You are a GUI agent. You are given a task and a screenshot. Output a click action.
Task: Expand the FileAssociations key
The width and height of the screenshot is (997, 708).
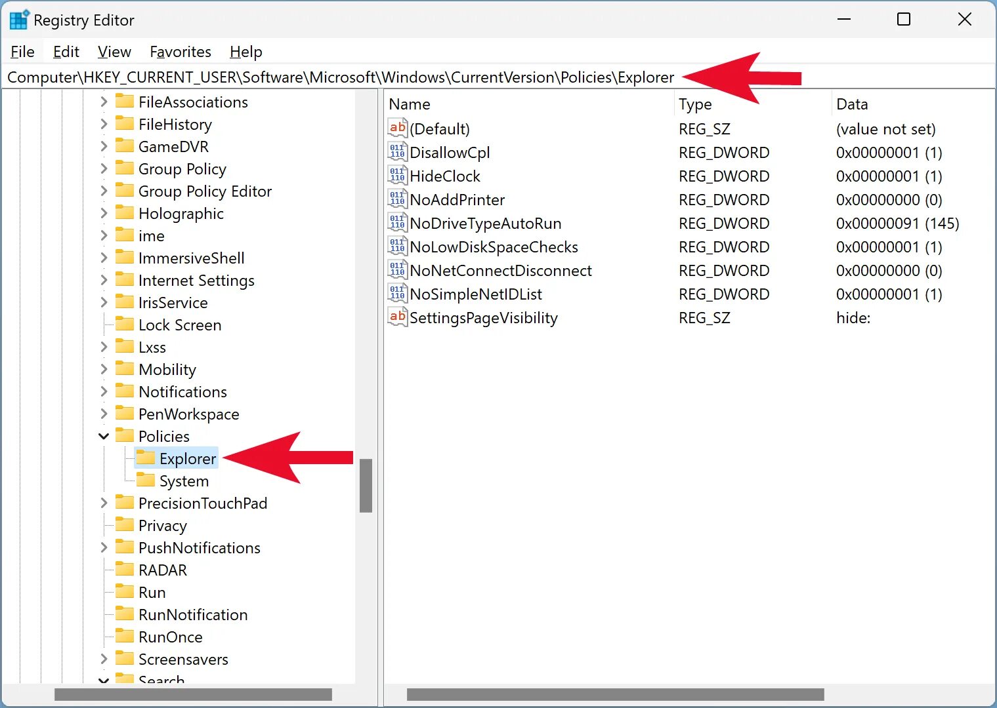point(104,102)
